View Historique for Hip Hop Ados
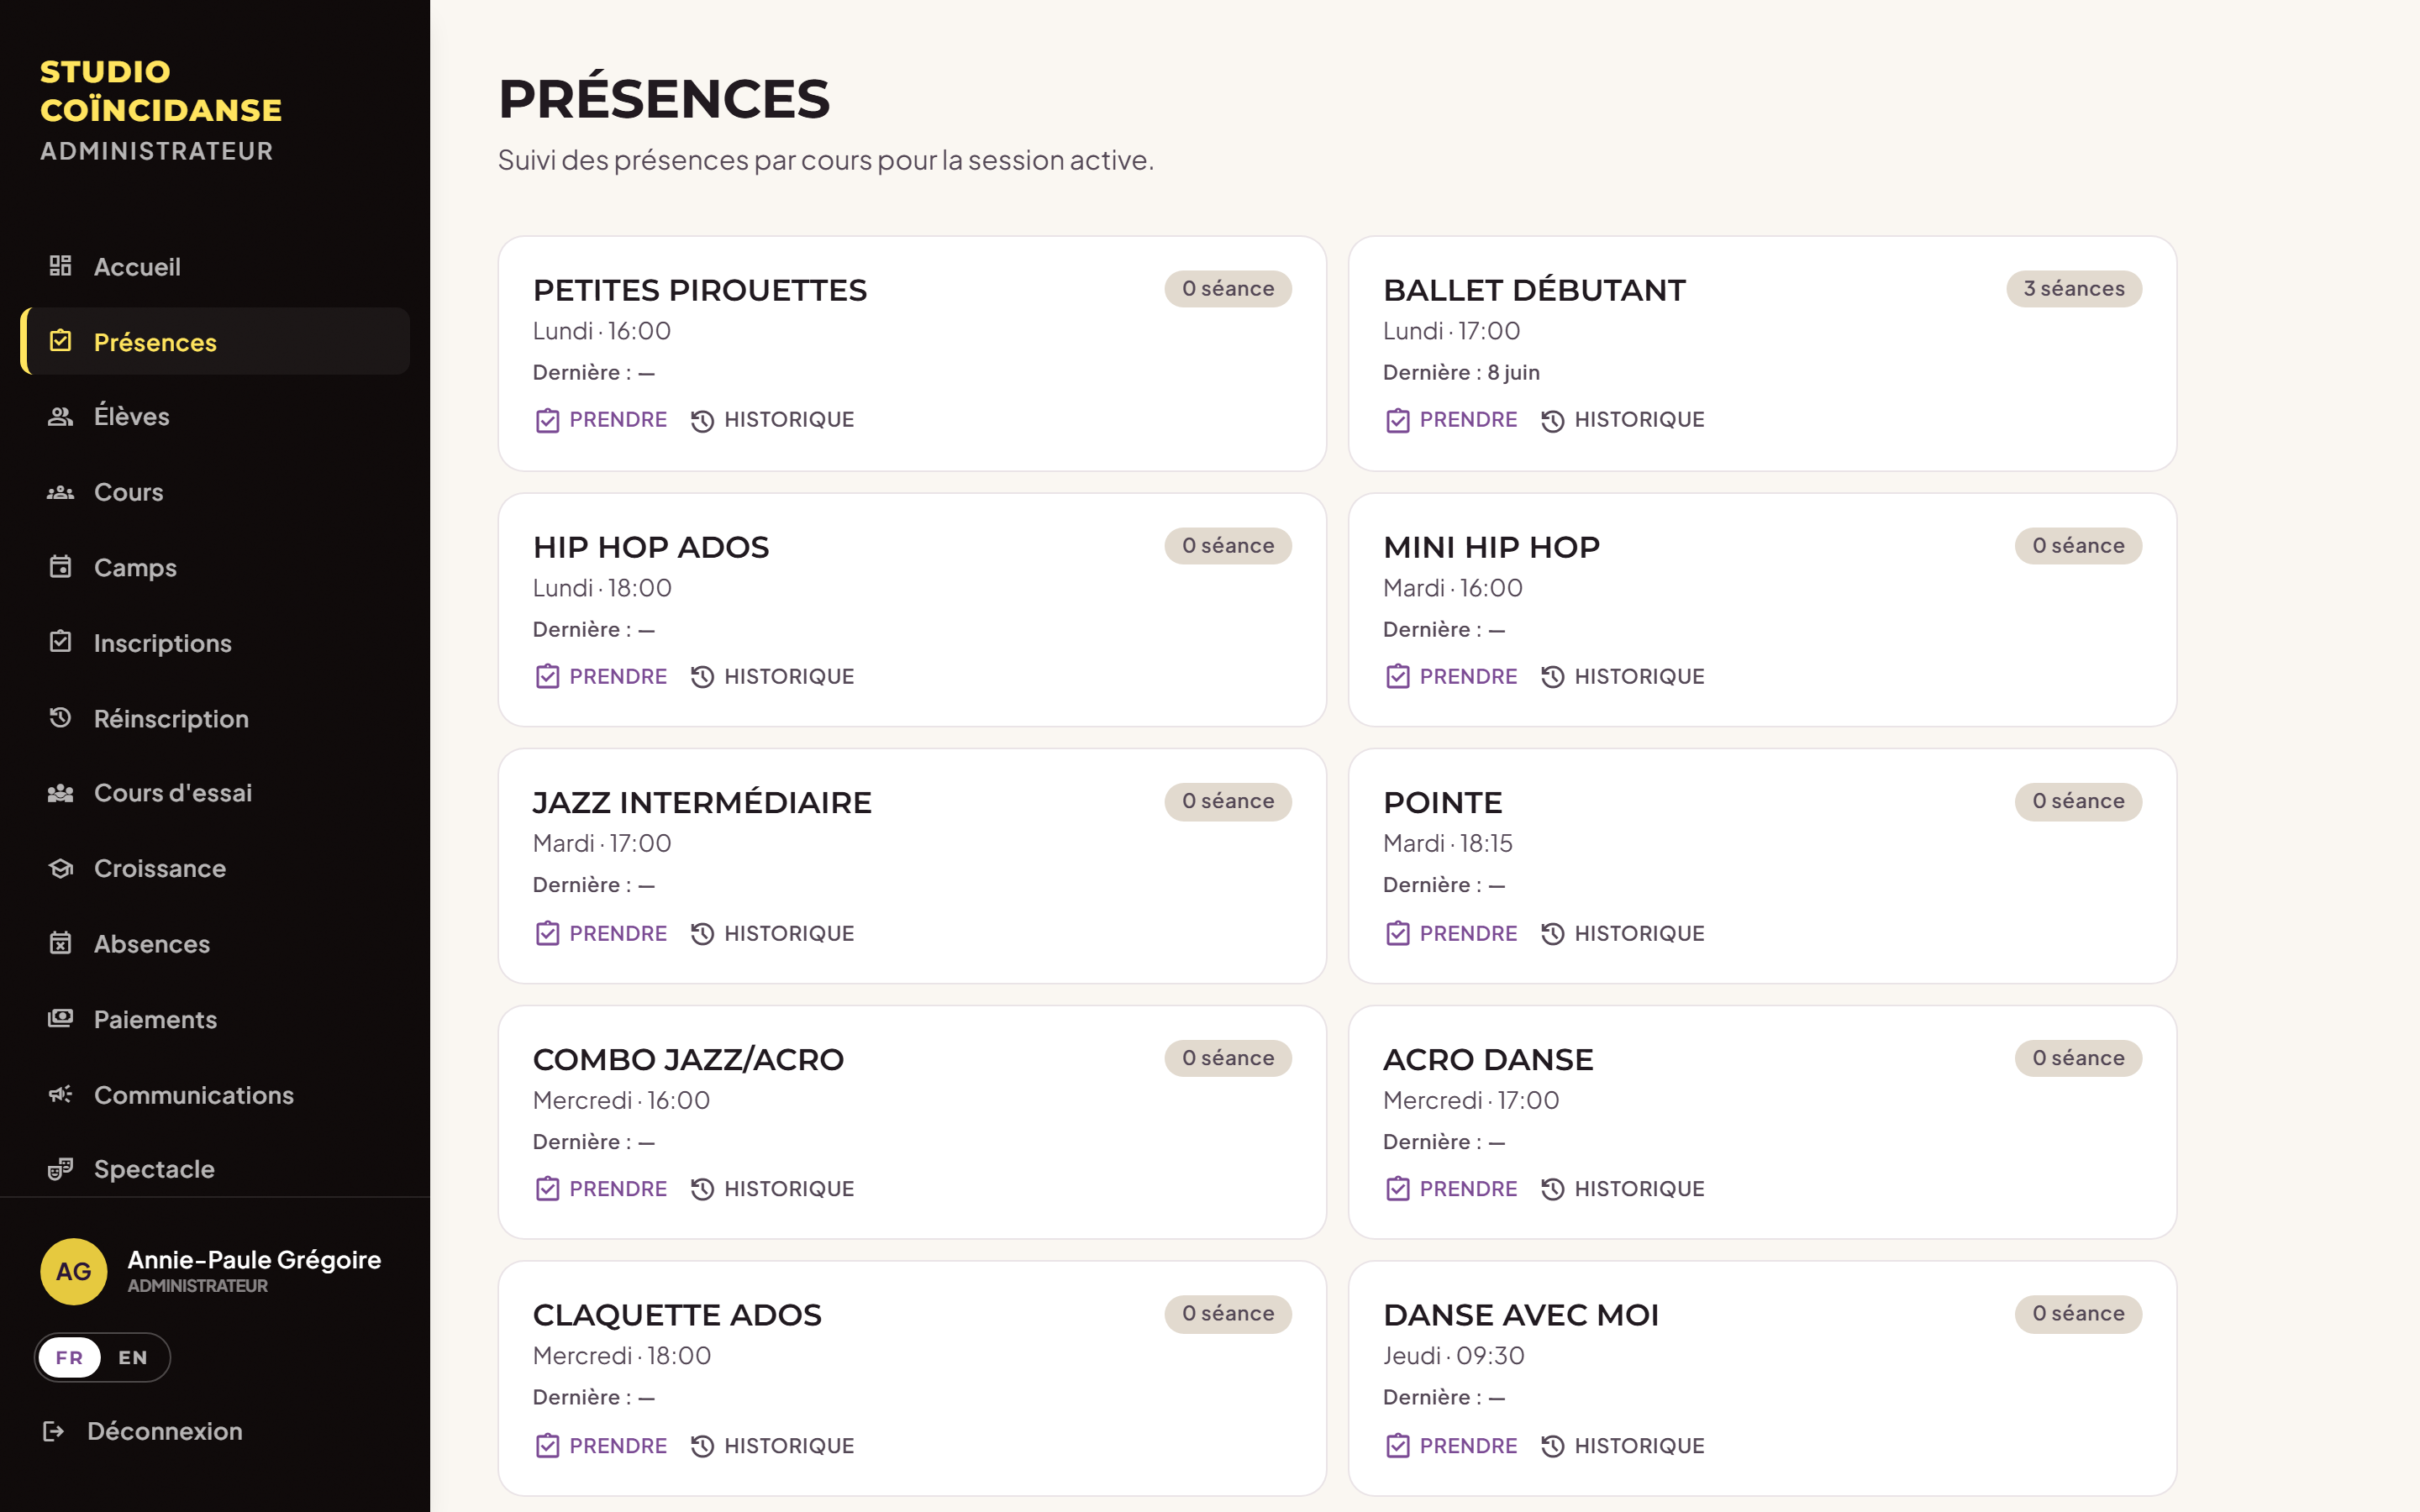The width and height of the screenshot is (2420, 1512). (772, 677)
